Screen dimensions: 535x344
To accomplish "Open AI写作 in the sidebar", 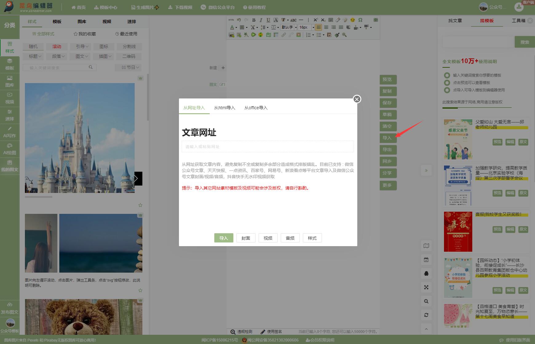I will point(10,132).
